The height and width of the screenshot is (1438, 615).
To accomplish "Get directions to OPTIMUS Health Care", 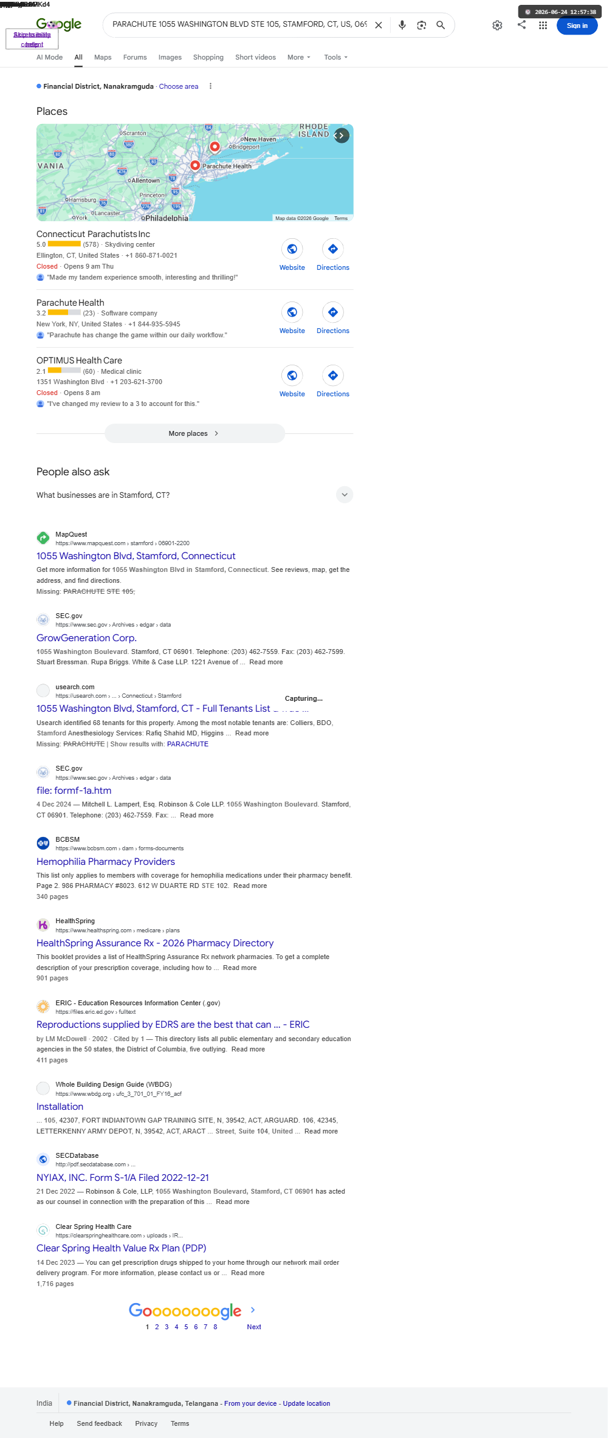I will coord(333,375).
